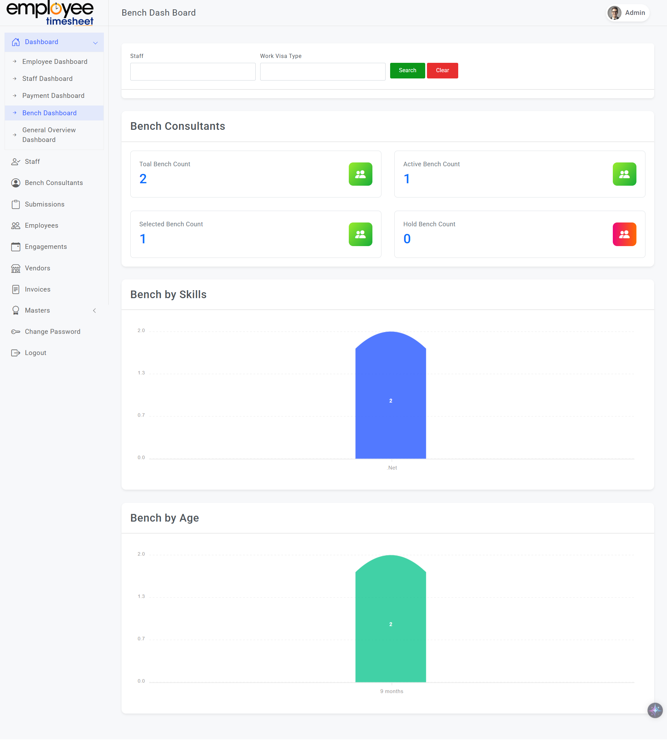Click the Logout exit icon
667x740 pixels.
tap(15, 353)
